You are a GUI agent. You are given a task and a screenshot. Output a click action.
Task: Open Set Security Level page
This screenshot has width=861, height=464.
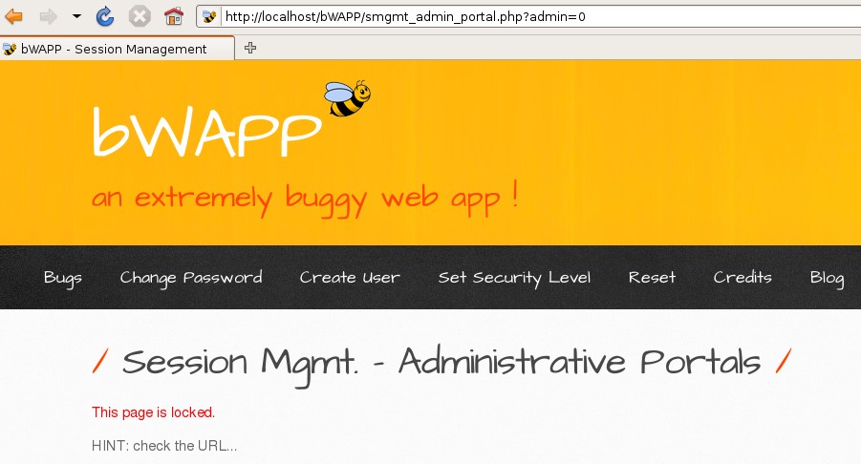[514, 278]
